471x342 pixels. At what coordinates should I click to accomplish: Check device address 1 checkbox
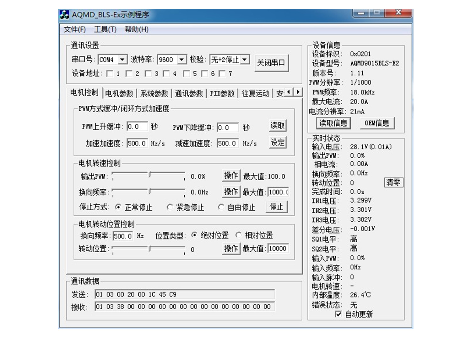(110, 74)
